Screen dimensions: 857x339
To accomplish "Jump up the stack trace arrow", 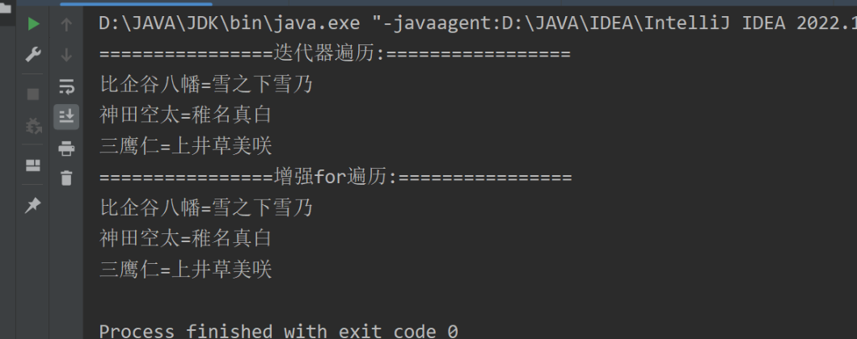I will (66, 24).
